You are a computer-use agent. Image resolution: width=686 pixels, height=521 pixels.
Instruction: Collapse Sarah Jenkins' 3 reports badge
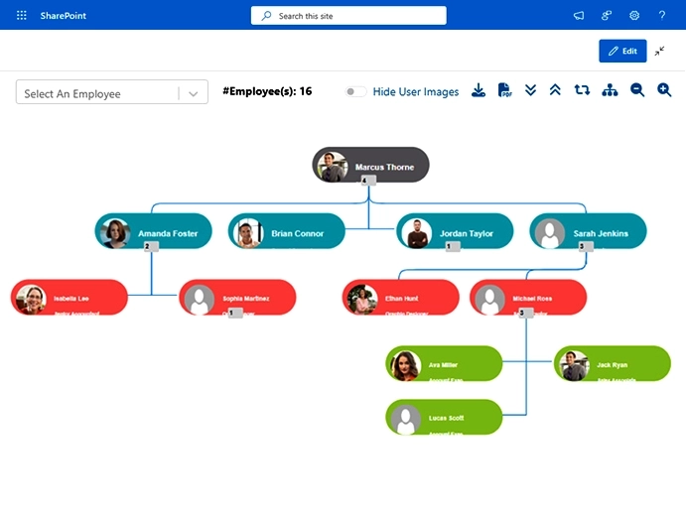(586, 247)
